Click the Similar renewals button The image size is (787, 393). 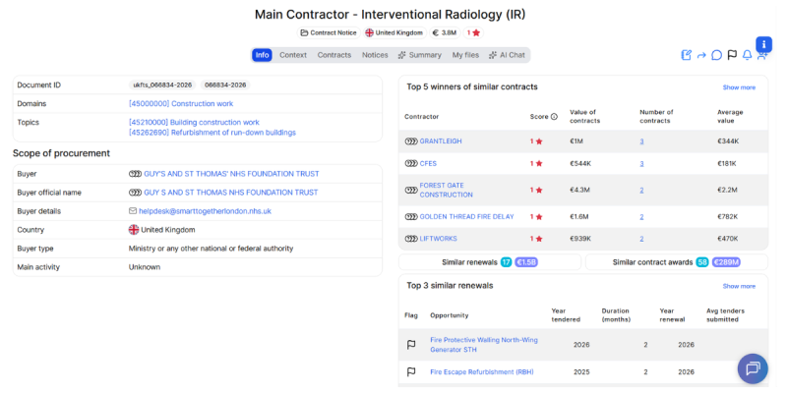tap(490, 262)
